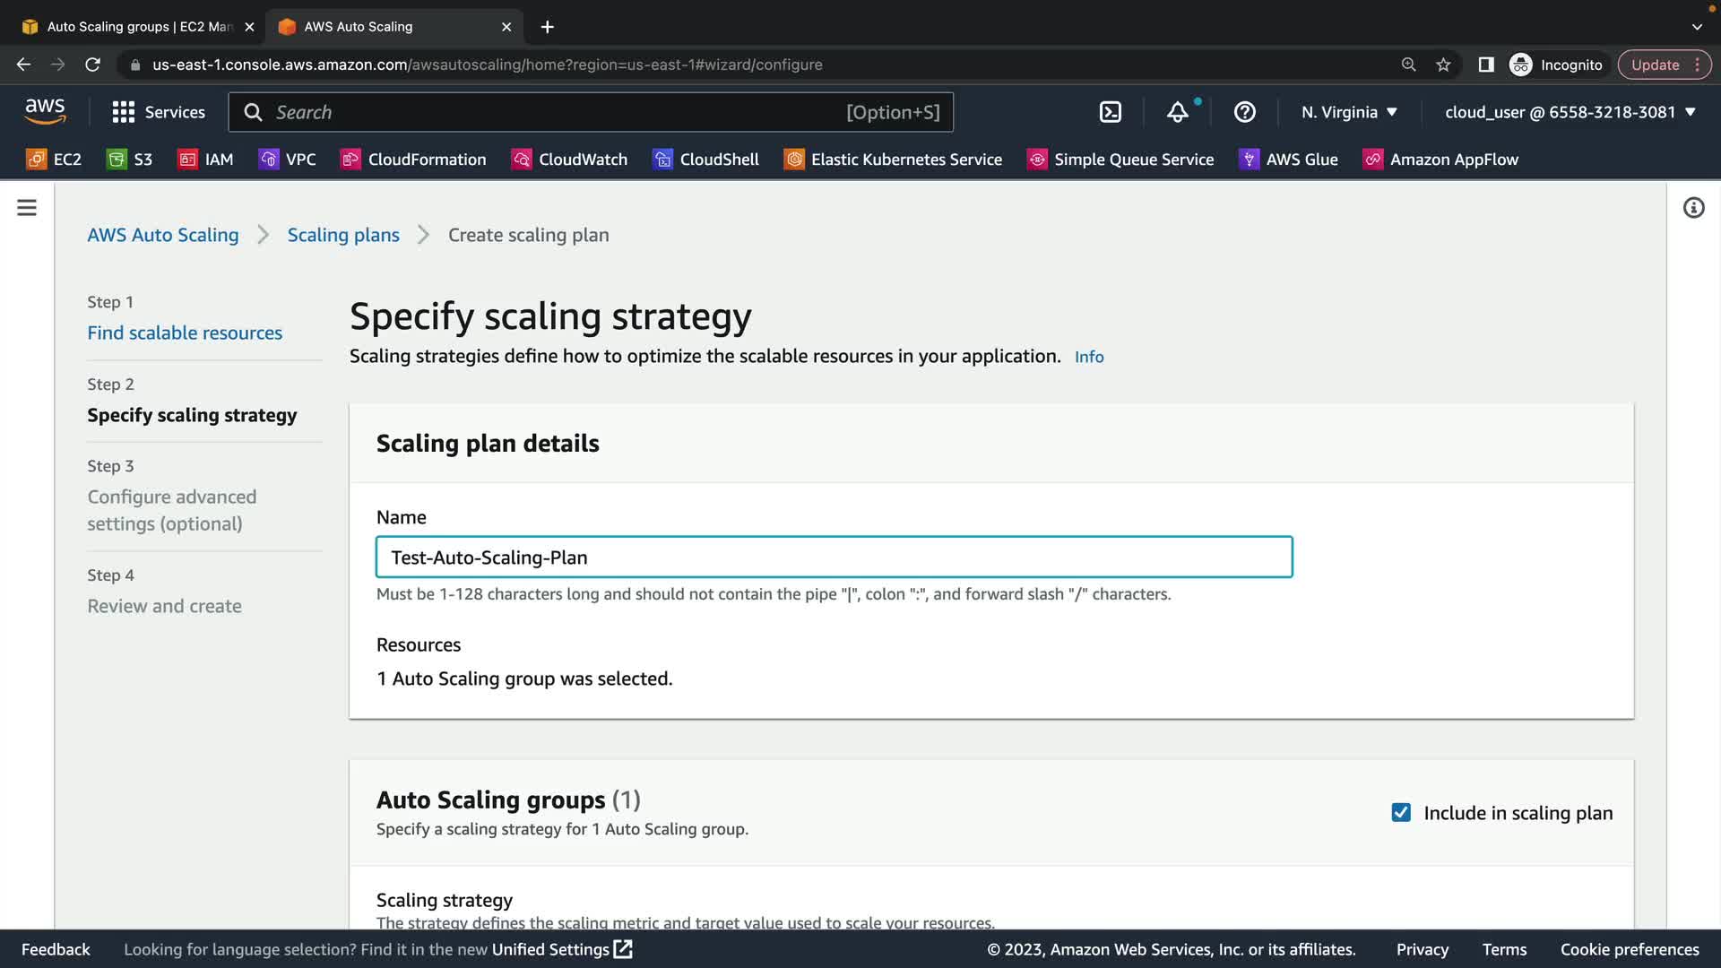1721x968 pixels.
Task: Bookmark this page with the star icon
Action: pyautogui.click(x=1443, y=65)
